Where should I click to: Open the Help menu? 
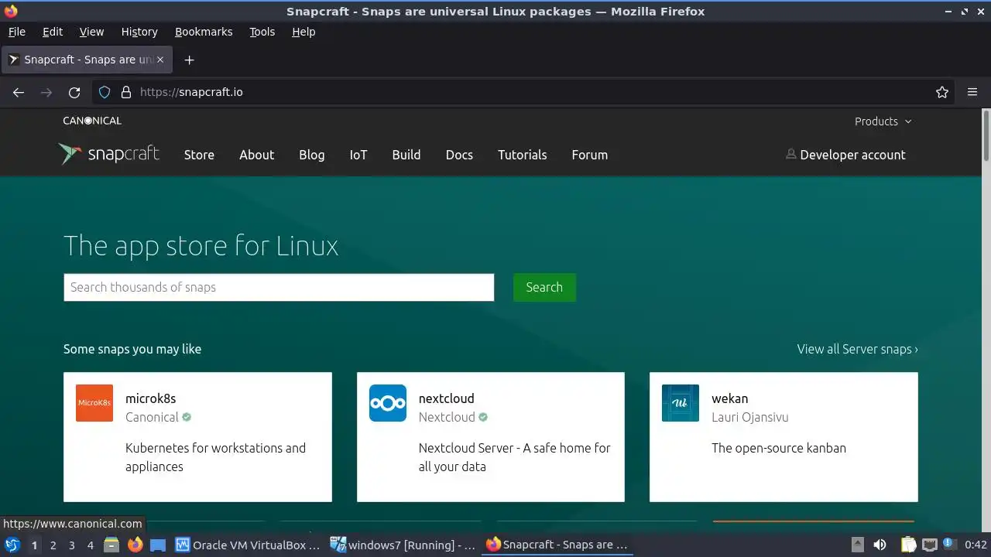coord(303,32)
